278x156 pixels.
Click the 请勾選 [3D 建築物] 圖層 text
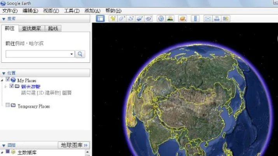pos(46,93)
